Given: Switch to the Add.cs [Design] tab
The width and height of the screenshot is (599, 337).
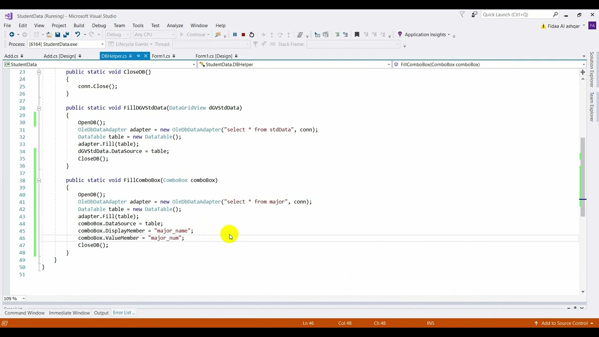Looking at the screenshot, I should point(59,56).
